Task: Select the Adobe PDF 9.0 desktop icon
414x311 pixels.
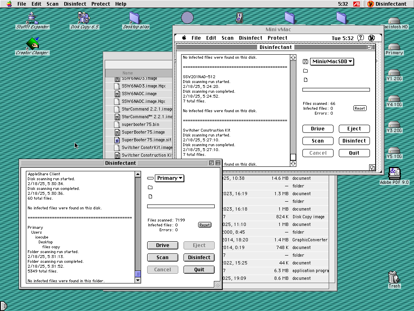Action: click(x=394, y=173)
